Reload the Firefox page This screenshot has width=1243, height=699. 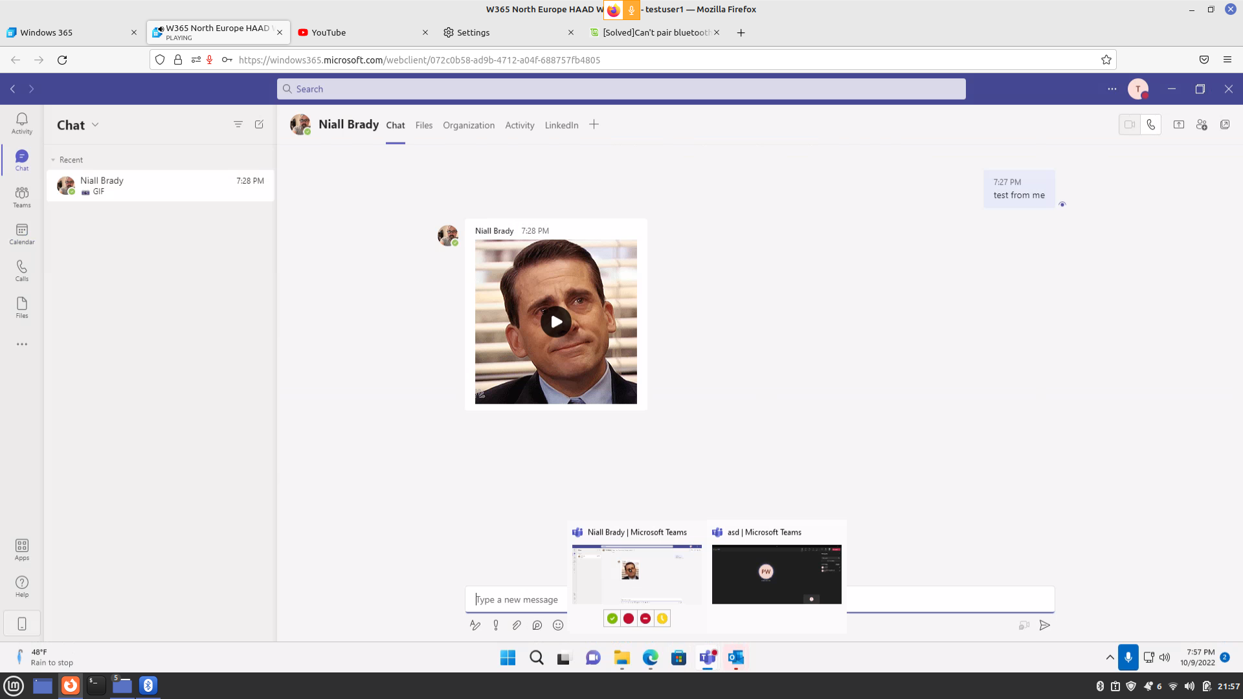[x=62, y=60]
